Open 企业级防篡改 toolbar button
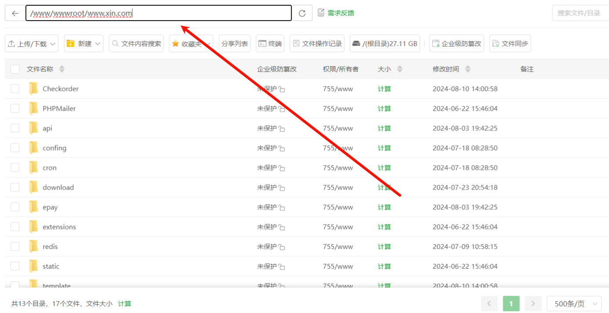The width and height of the screenshot is (609, 313). [x=457, y=43]
